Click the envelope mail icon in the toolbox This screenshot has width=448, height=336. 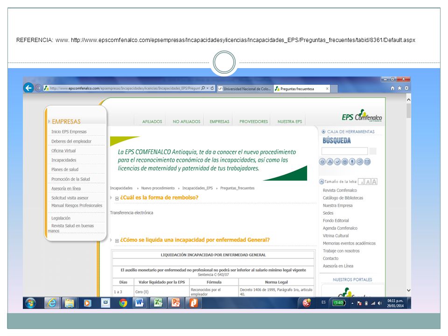pos(367,162)
